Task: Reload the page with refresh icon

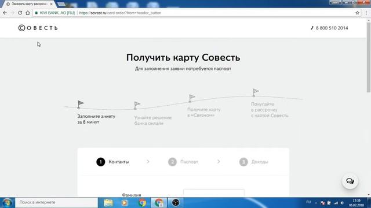Action: (x=20, y=13)
